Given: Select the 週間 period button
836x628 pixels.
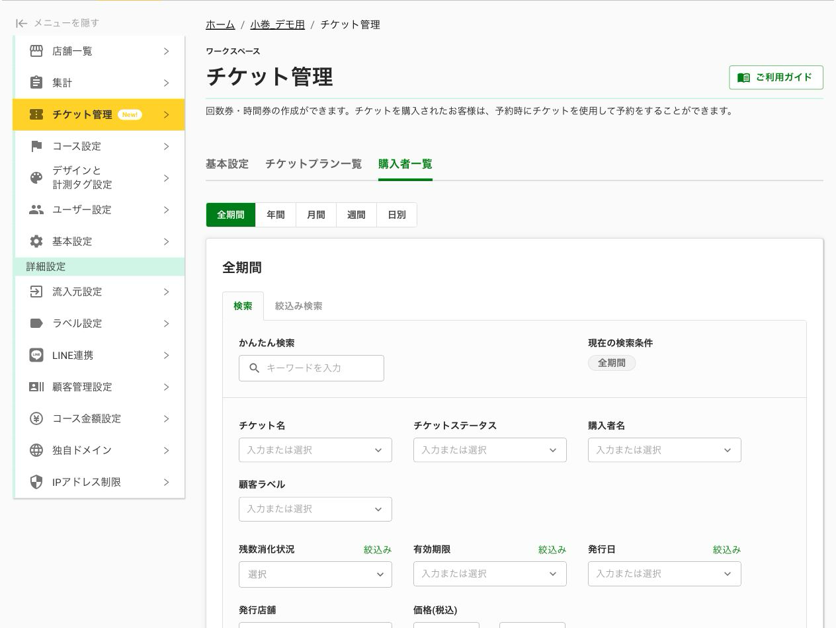Looking at the screenshot, I should 356,215.
